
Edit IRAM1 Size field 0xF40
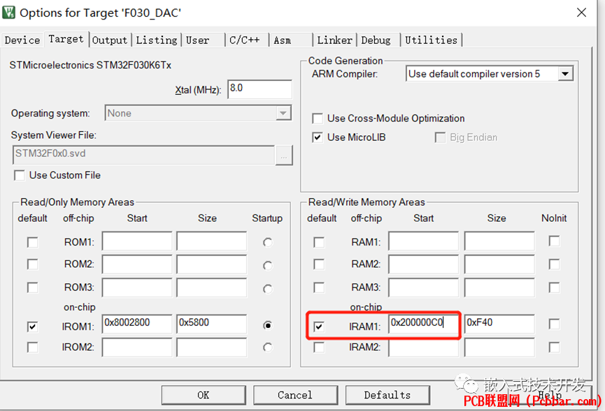pos(499,324)
